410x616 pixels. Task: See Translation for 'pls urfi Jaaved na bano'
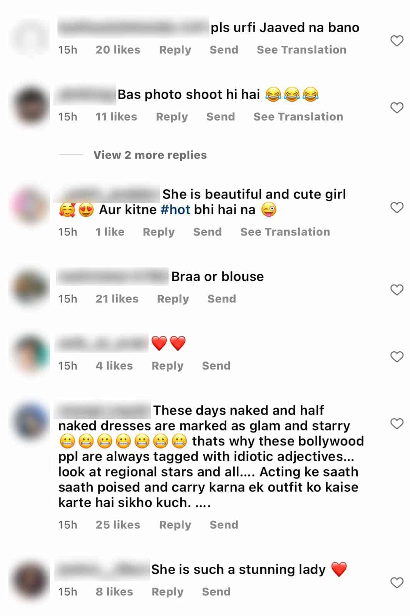(x=301, y=50)
